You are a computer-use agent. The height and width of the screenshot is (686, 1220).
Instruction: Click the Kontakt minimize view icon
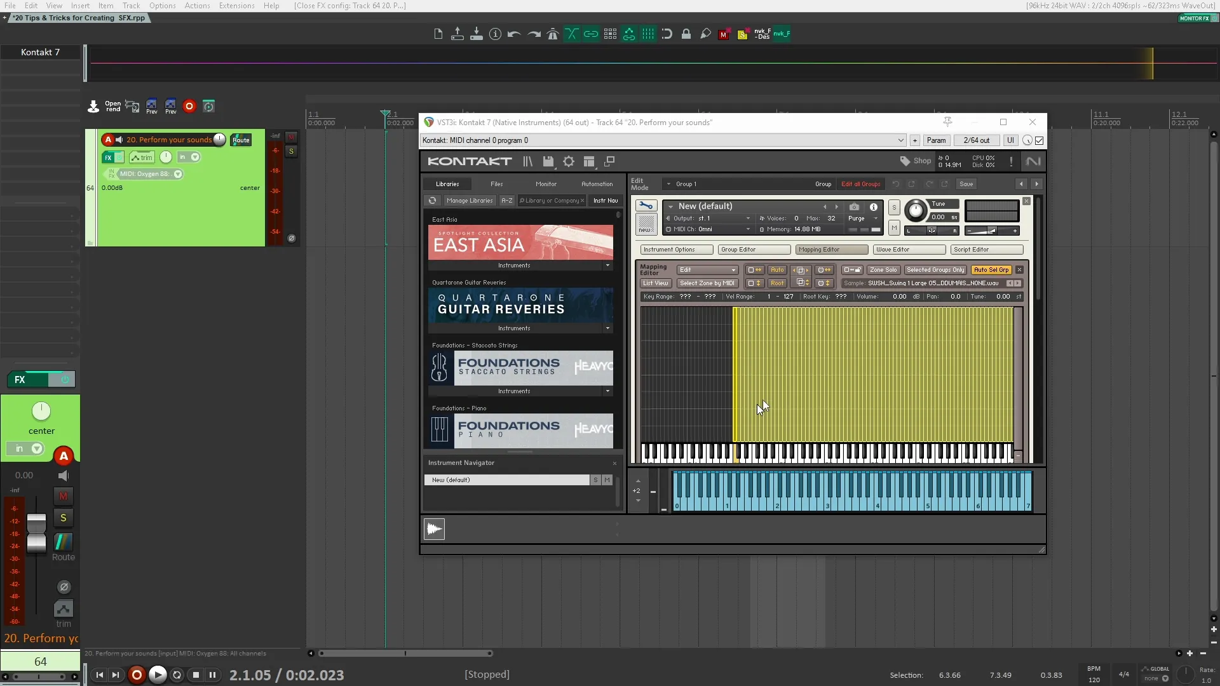click(609, 161)
